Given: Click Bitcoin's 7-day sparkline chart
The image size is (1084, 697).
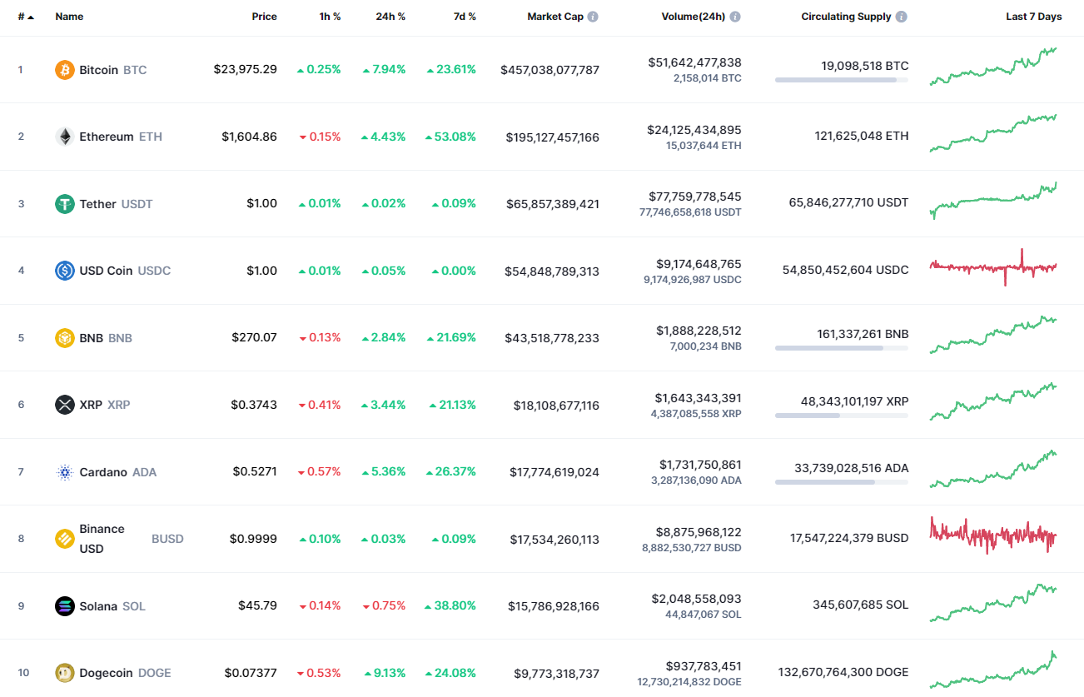Looking at the screenshot, I should (994, 69).
